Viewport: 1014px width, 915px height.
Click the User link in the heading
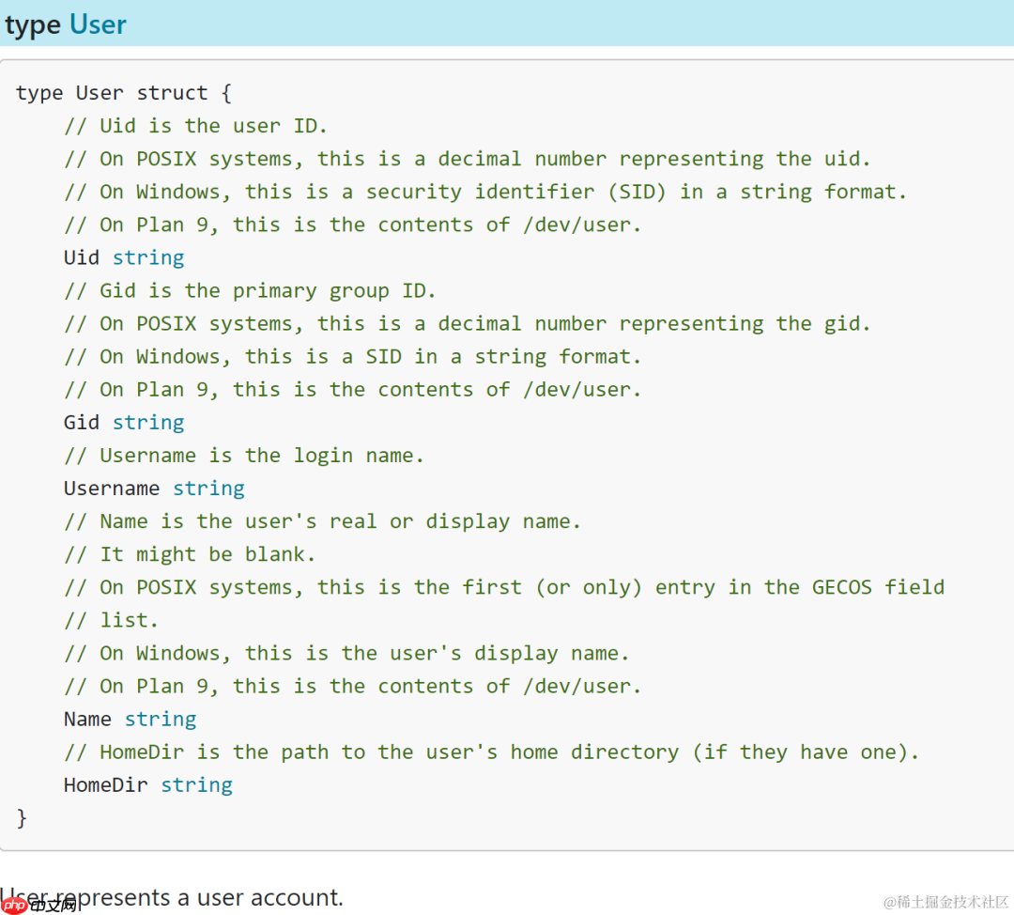click(98, 24)
